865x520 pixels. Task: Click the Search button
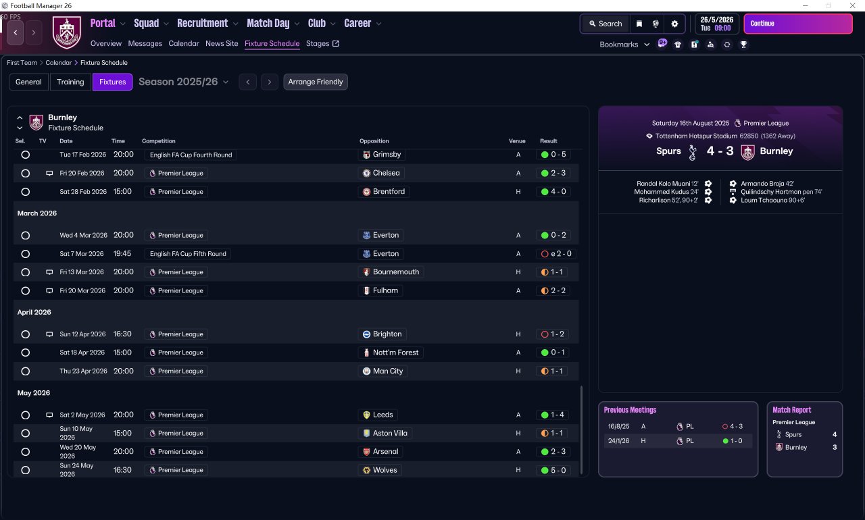[605, 24]
